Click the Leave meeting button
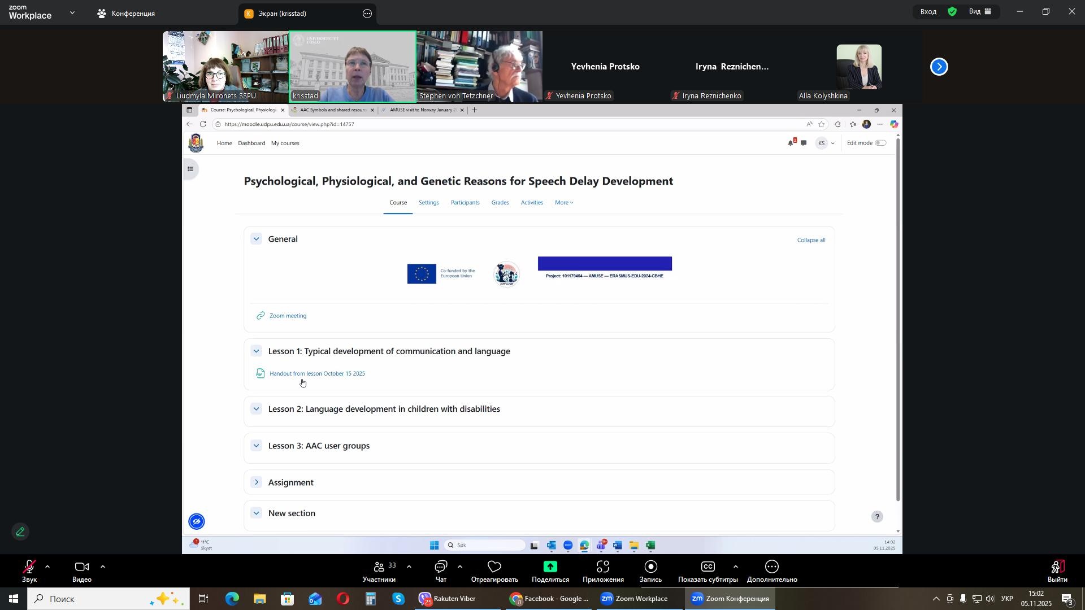 (x=1057, y=570)
